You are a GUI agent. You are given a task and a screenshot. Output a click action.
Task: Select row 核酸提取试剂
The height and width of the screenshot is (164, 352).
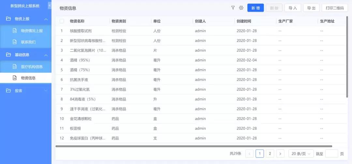click(x=200, y=31)
